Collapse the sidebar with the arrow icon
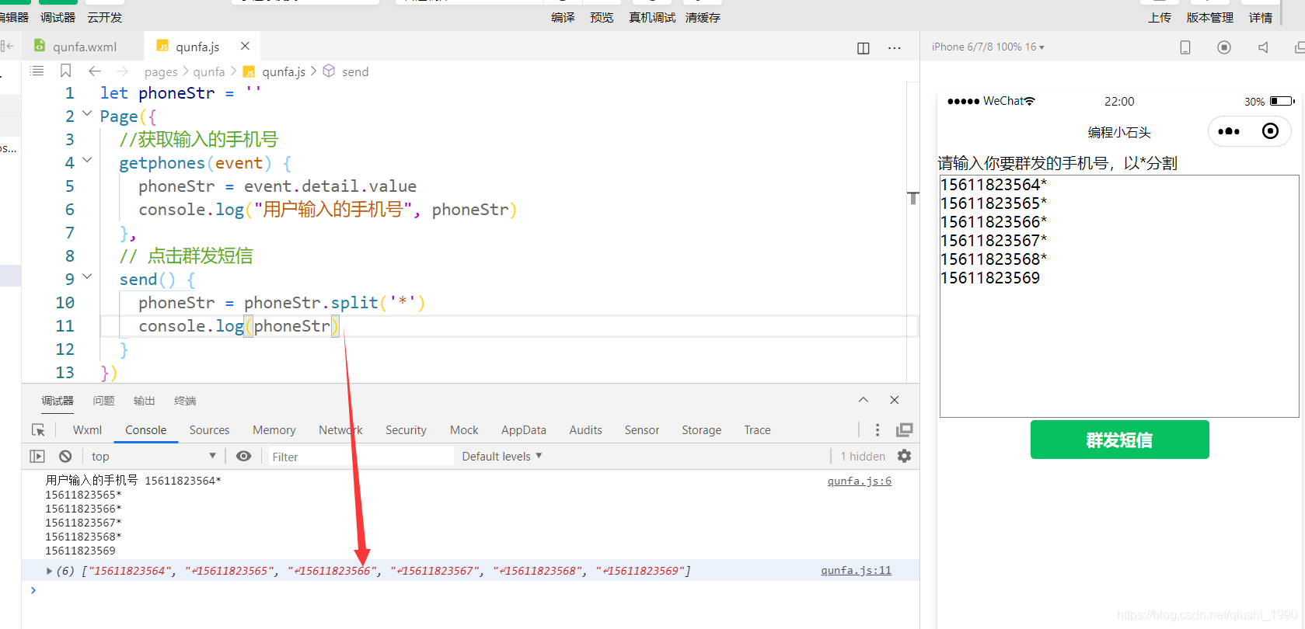 coord(8,47)
